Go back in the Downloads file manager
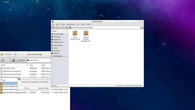This screenshot has width=195, height=110. point(56,28)
